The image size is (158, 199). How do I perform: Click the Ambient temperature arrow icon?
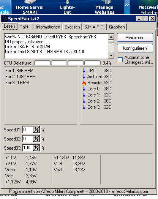84,77
